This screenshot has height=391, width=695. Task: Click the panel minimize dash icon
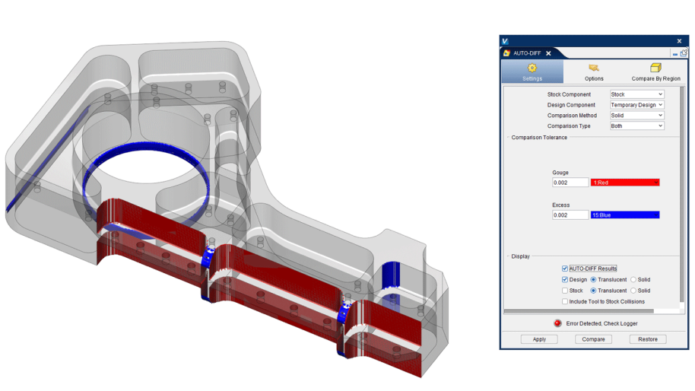(x=675, y=54)
